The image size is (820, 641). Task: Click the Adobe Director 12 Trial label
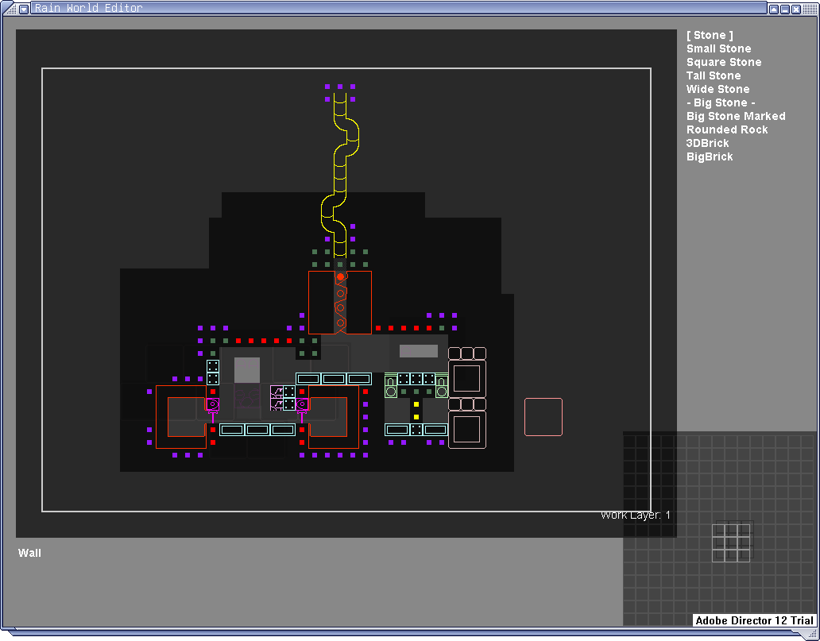[753, 620]
